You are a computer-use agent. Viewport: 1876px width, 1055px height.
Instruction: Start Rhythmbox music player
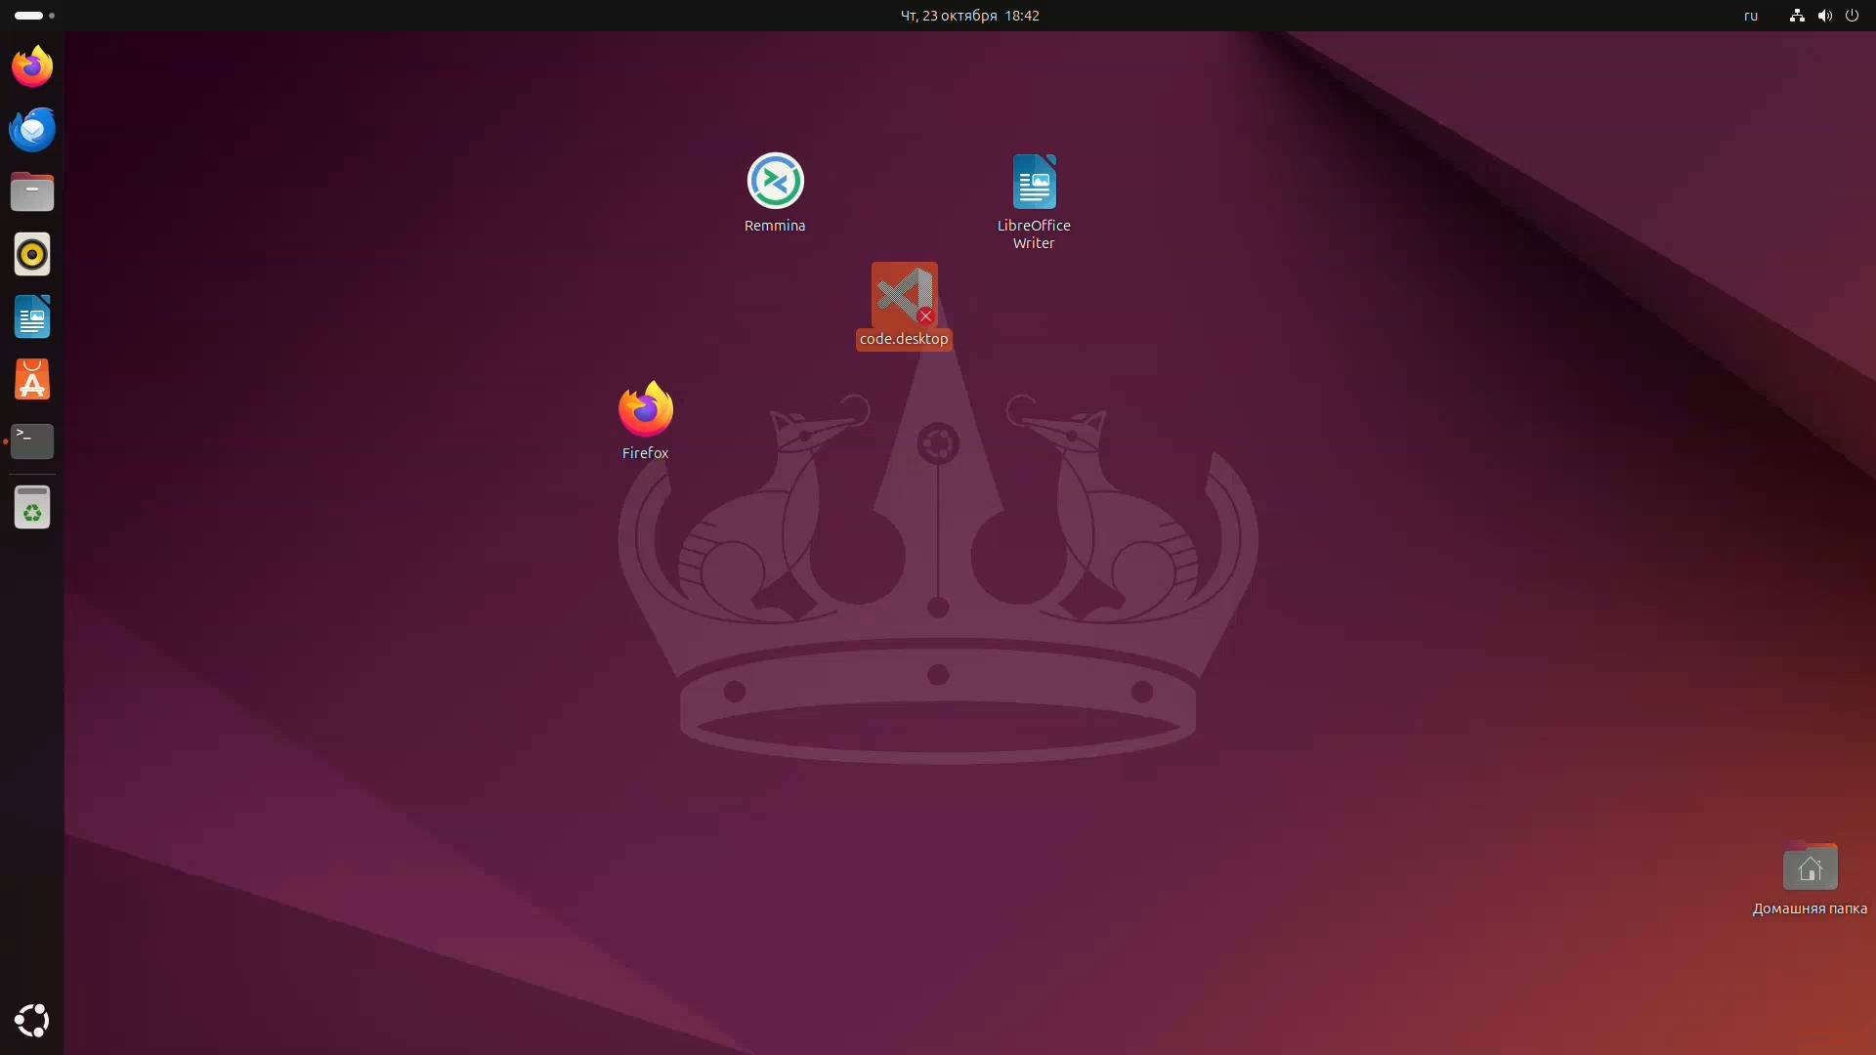pyautogui.click(x=32, y=254)
